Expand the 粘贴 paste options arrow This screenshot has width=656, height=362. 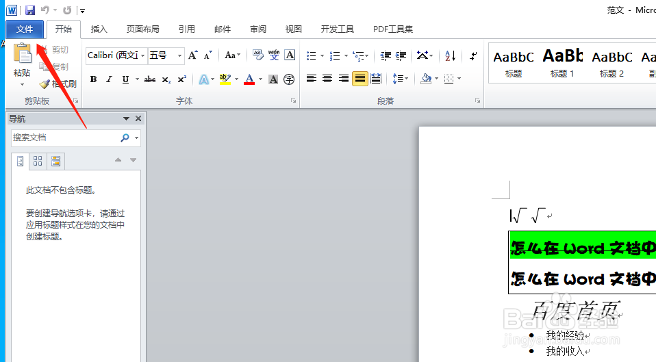[22, 85]
